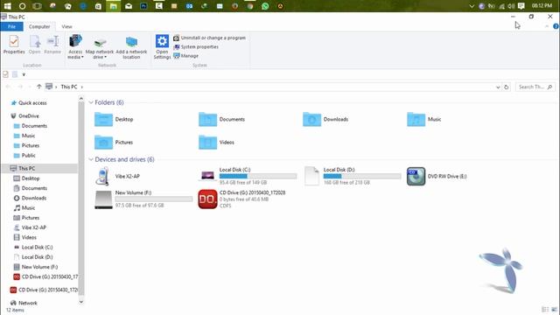Open the Quick Access Toolbar dropdown arrow
Screen dimensions: 560x315
(24, 74)
